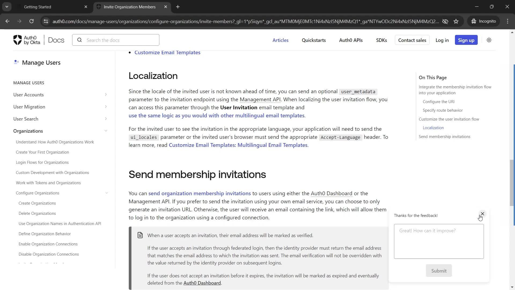The width and height of the screenshot is (515, 290).
Task: Open Define Organization Behavior sidebar item
Action: click(45, 234)
